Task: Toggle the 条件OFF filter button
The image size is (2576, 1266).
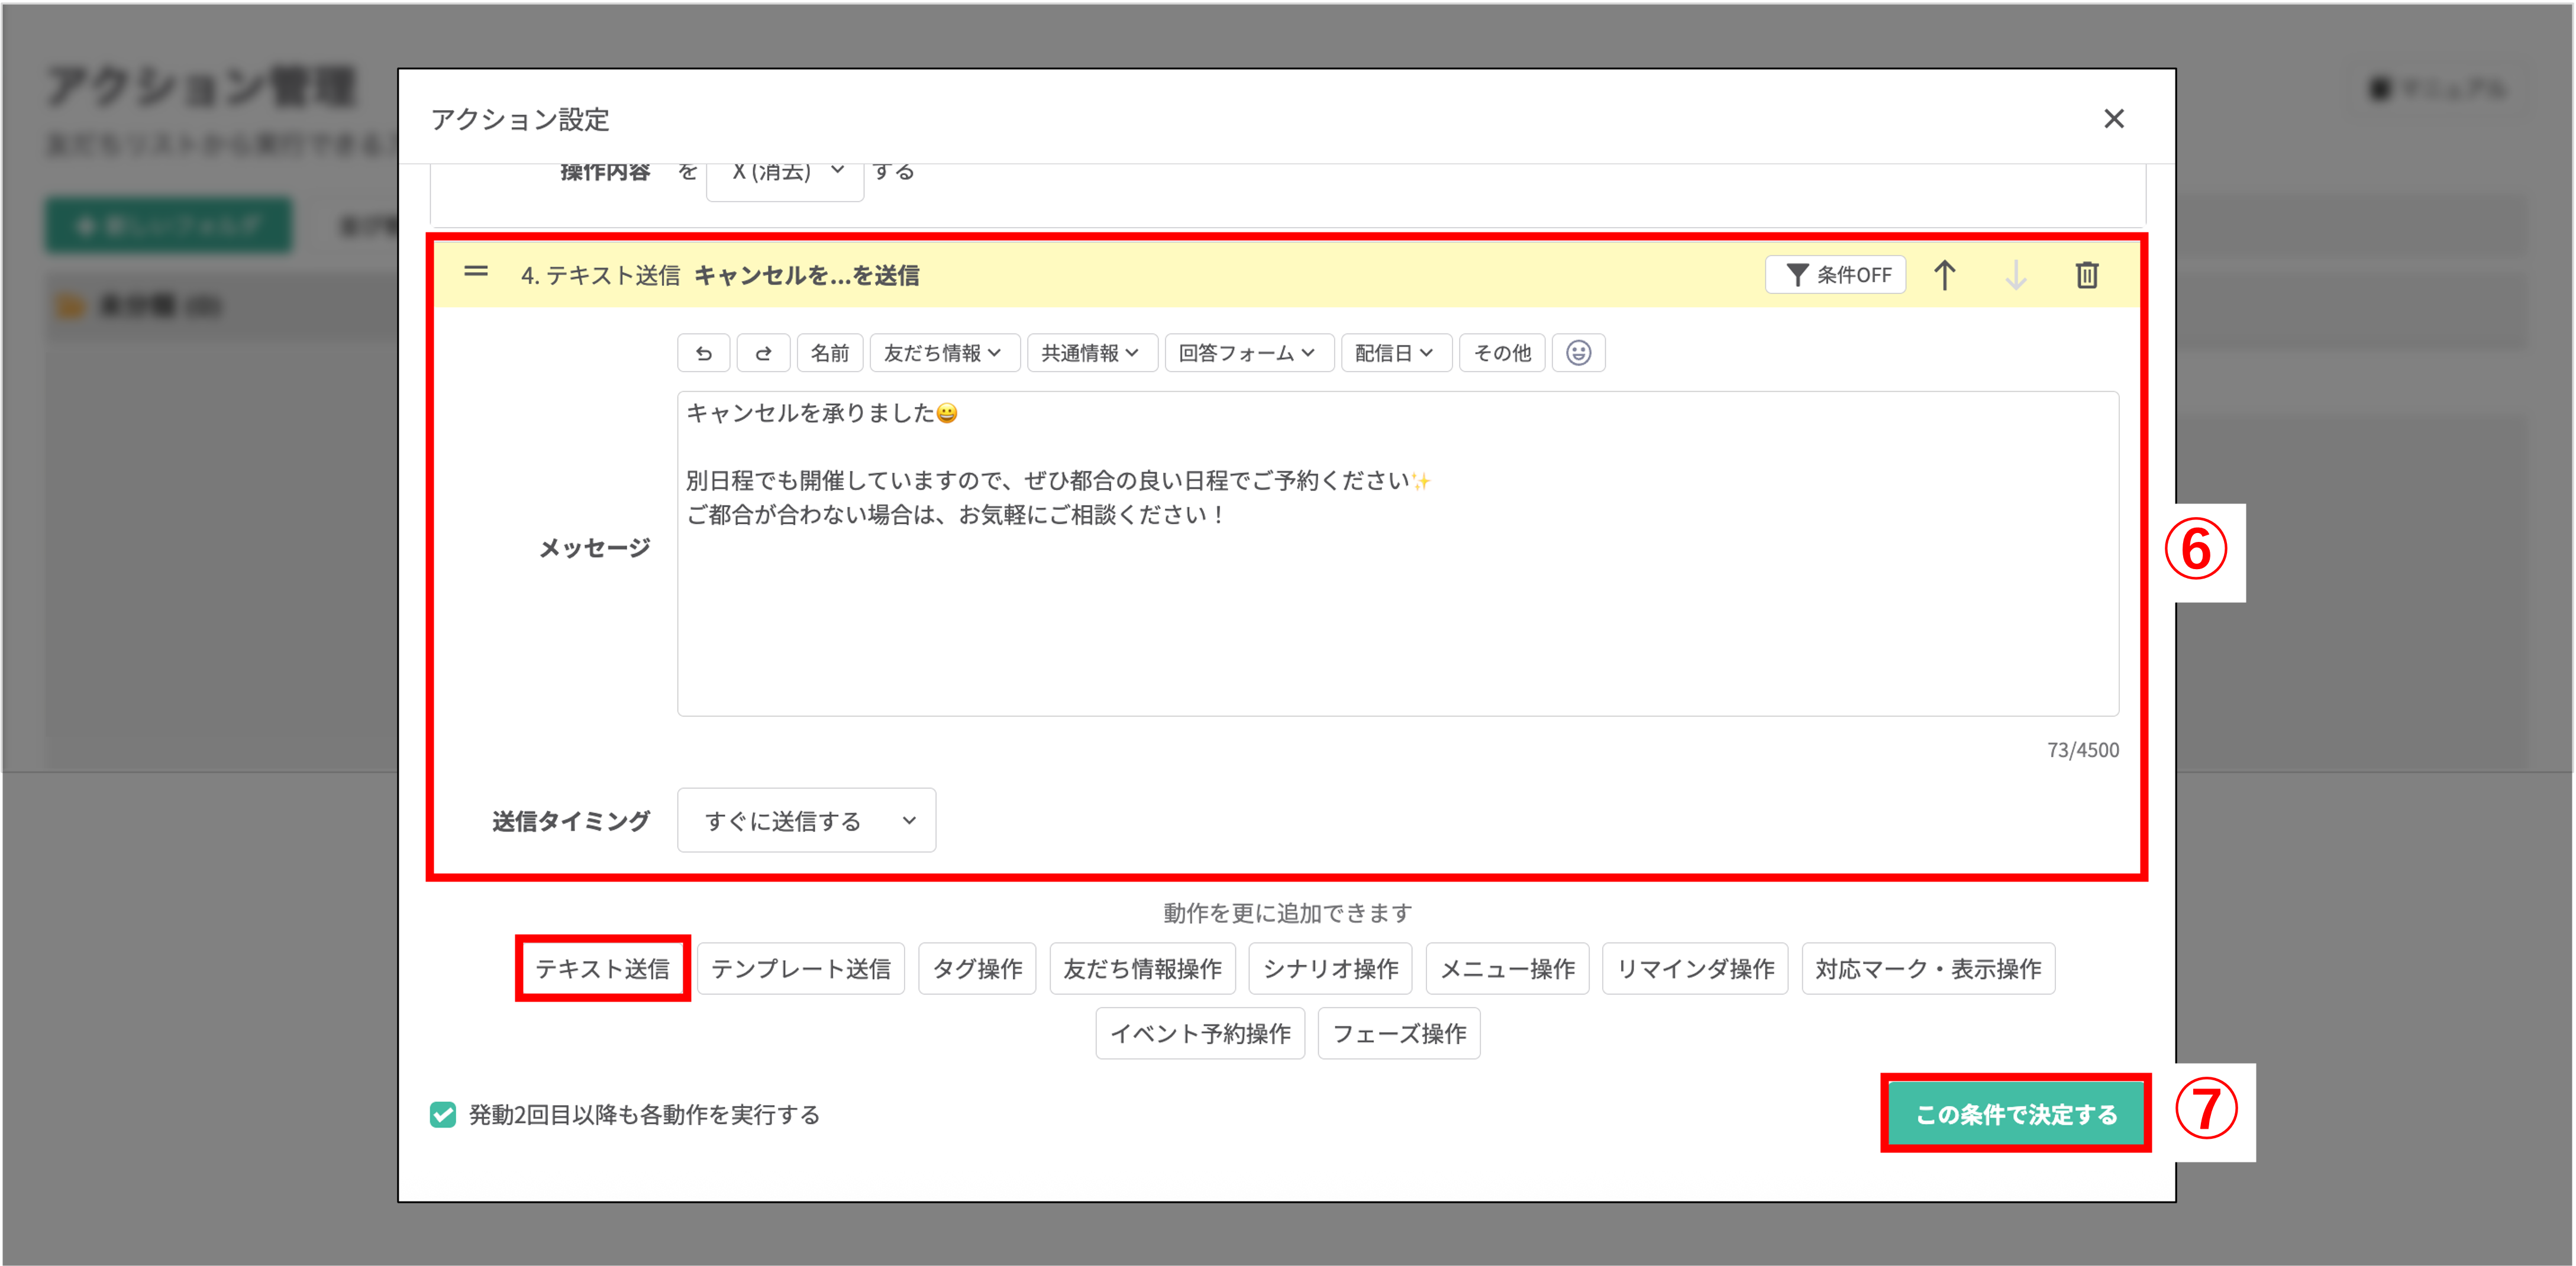Action: 1835,275
